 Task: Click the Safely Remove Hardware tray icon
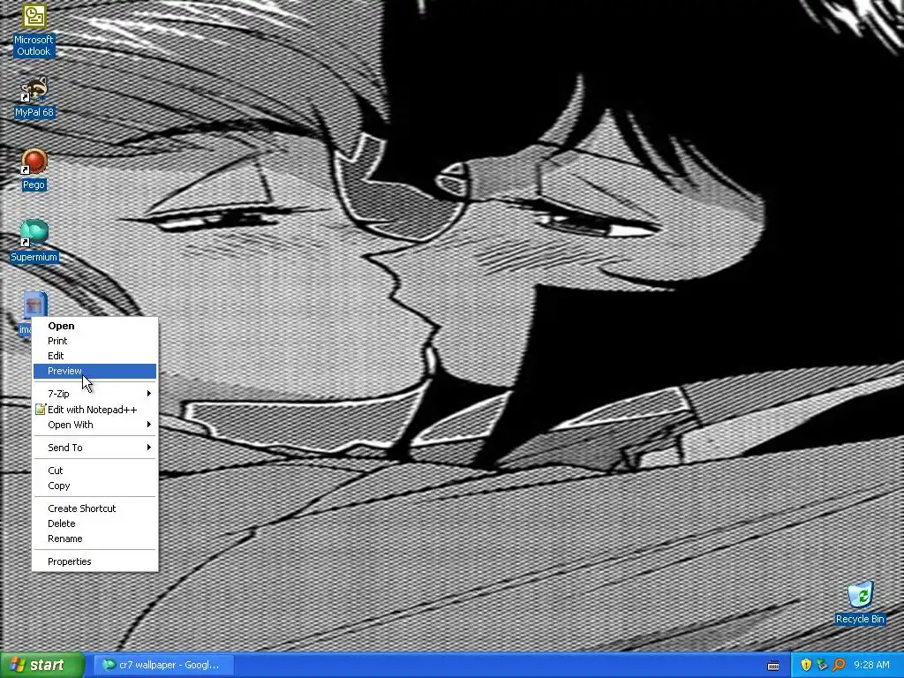(822, 665)
